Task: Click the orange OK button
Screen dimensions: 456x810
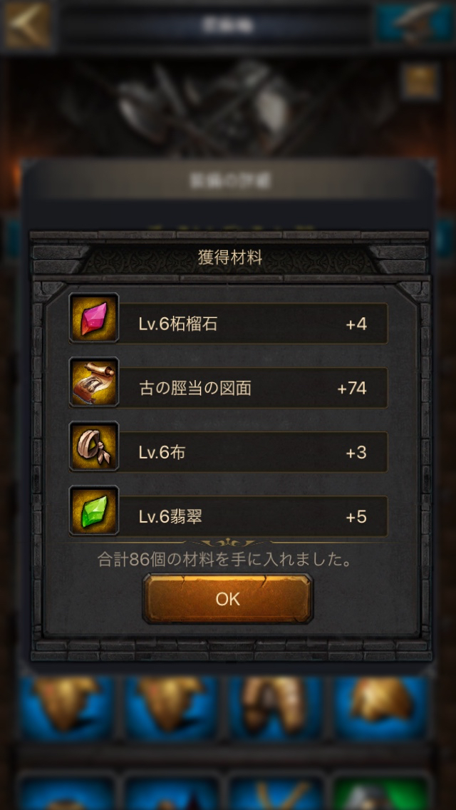Action: click(228, 599)
